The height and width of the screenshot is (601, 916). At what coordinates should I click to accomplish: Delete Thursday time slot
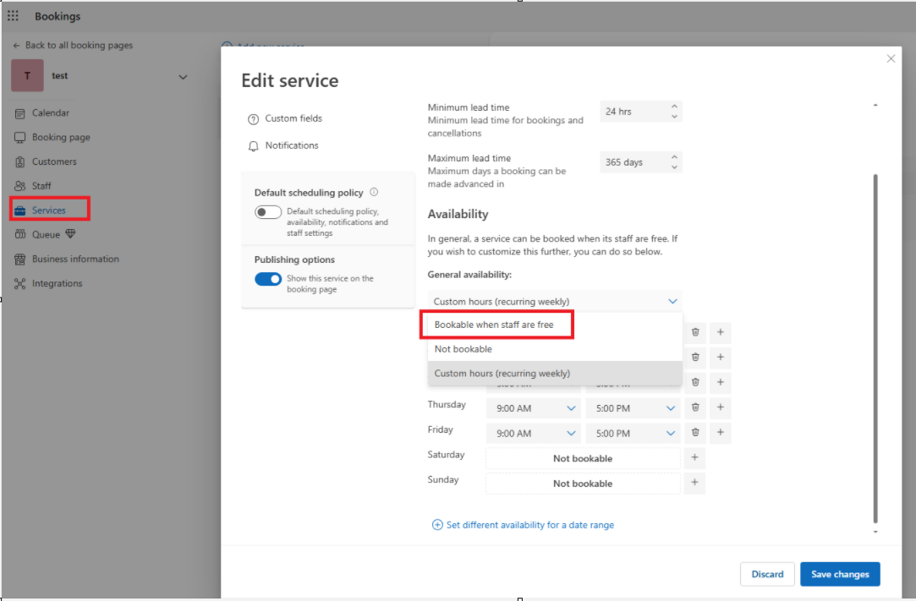click(x=695, y=407)
